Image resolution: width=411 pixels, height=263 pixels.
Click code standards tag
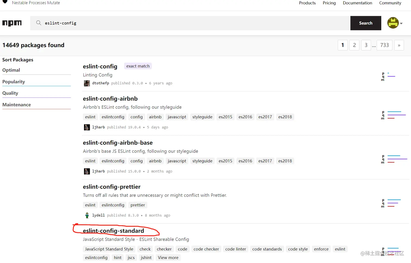pyautogui.click(x=267, y=249)
